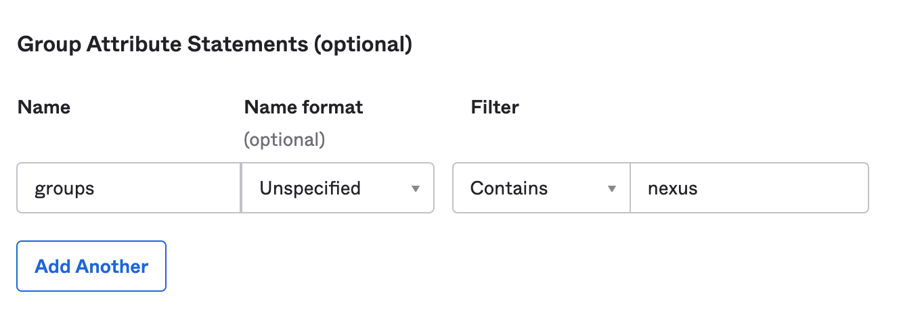
Task: Open the Unspecified name format dropdown
Action: point(337,188)
